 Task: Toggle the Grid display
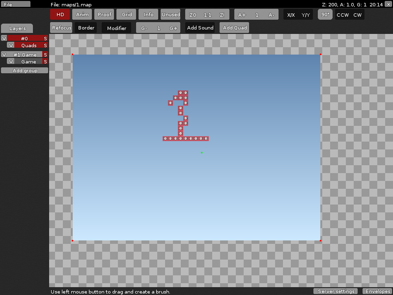[126, 14]
